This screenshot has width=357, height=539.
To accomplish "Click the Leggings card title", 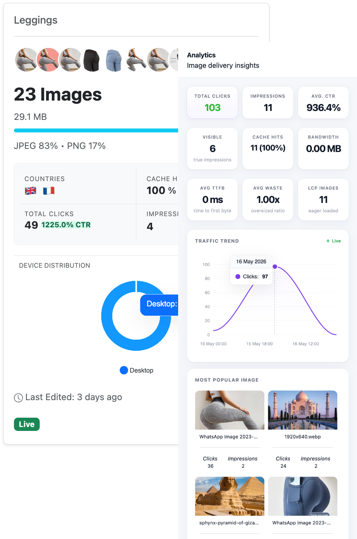I will 36,20.
